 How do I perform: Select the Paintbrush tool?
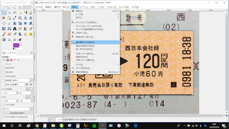click(4, 34)
